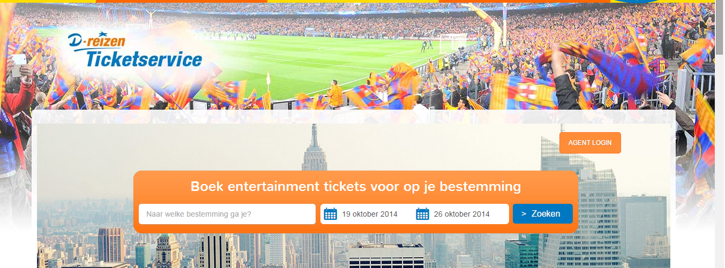Click the Ticketservice logo text
The width and height of the screenshot is (725, 268).
pyautogui.click(x=144, y=59)
